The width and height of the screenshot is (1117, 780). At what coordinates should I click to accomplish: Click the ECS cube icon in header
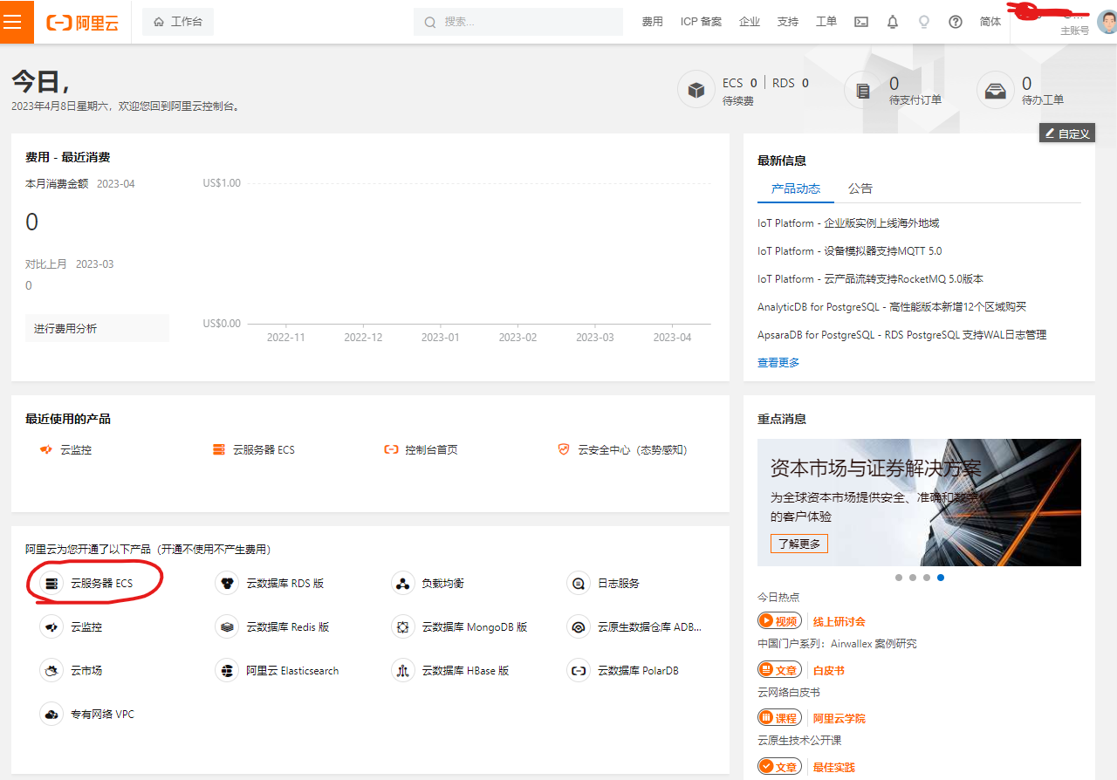pos(696,90)
